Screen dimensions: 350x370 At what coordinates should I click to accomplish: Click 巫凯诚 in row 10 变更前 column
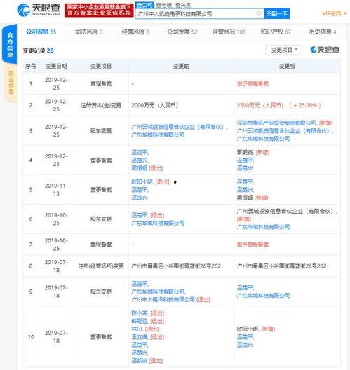click(x=140, y=361)
